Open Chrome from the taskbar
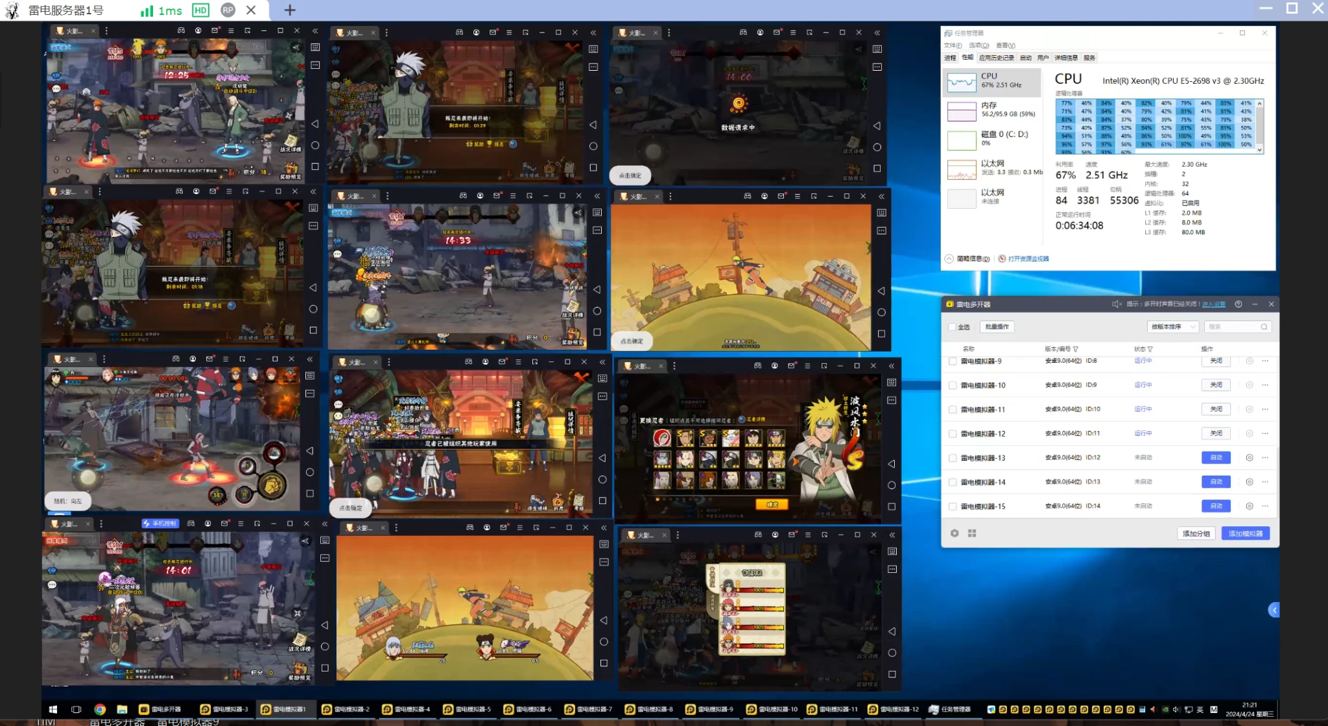The width and height of the screenshot is (1328, 726). pos(99,709)
